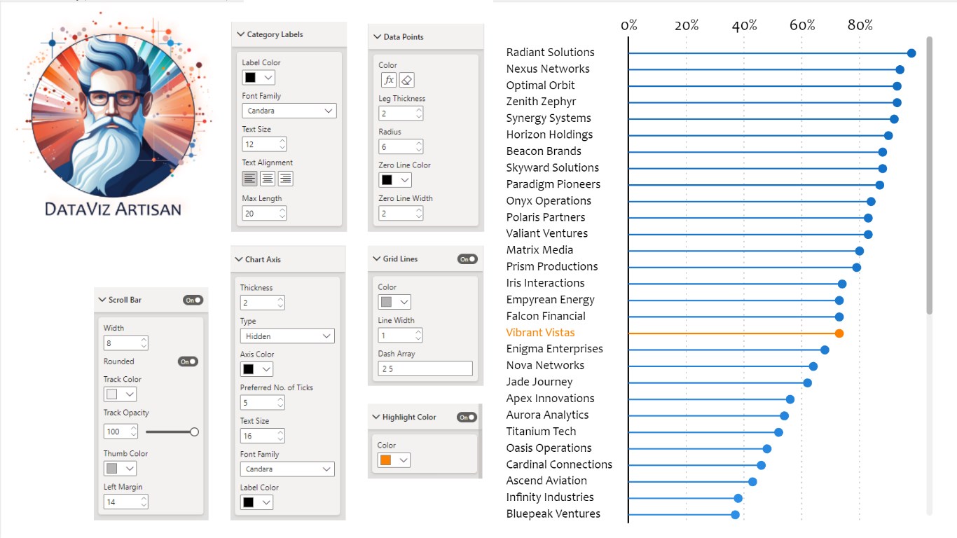The image size is (957, 538).
Task: Open the Chart Axis Axis Color picker
Action: click(256, 369)
